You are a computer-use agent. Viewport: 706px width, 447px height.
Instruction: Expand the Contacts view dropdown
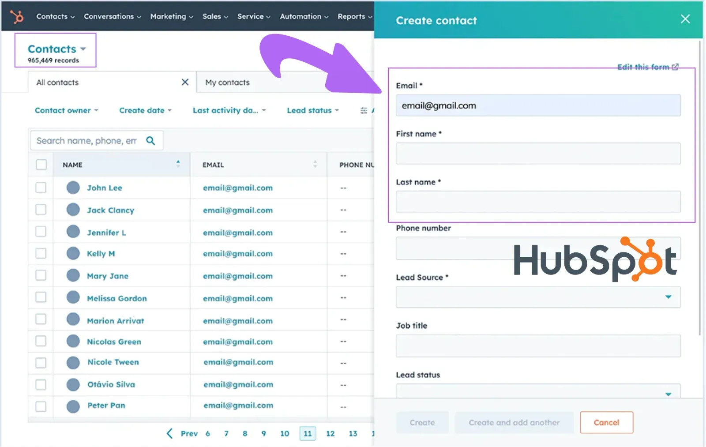56,49
